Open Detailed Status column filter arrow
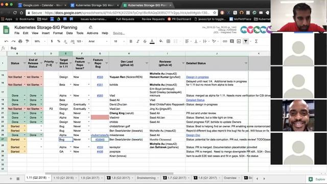 tap(246, 63)
